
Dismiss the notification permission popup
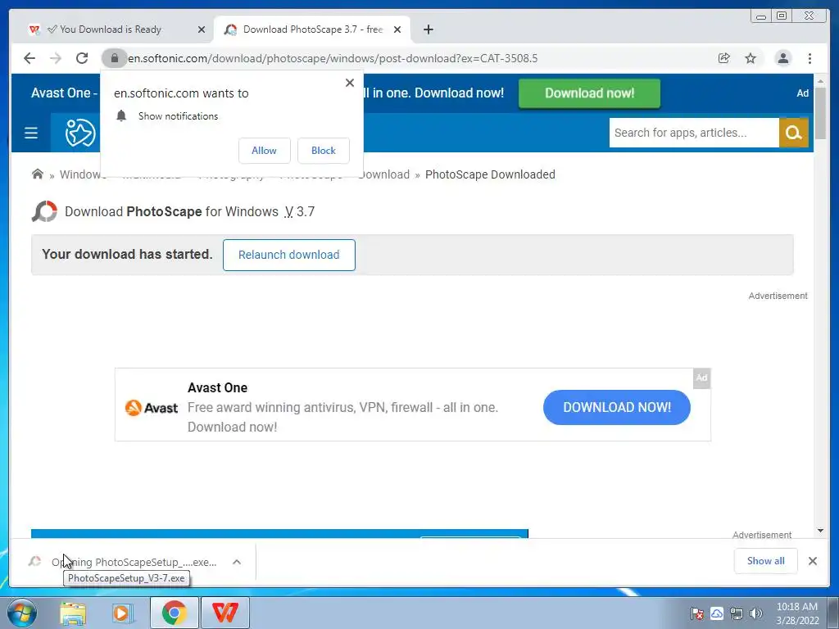pos(349,83)
